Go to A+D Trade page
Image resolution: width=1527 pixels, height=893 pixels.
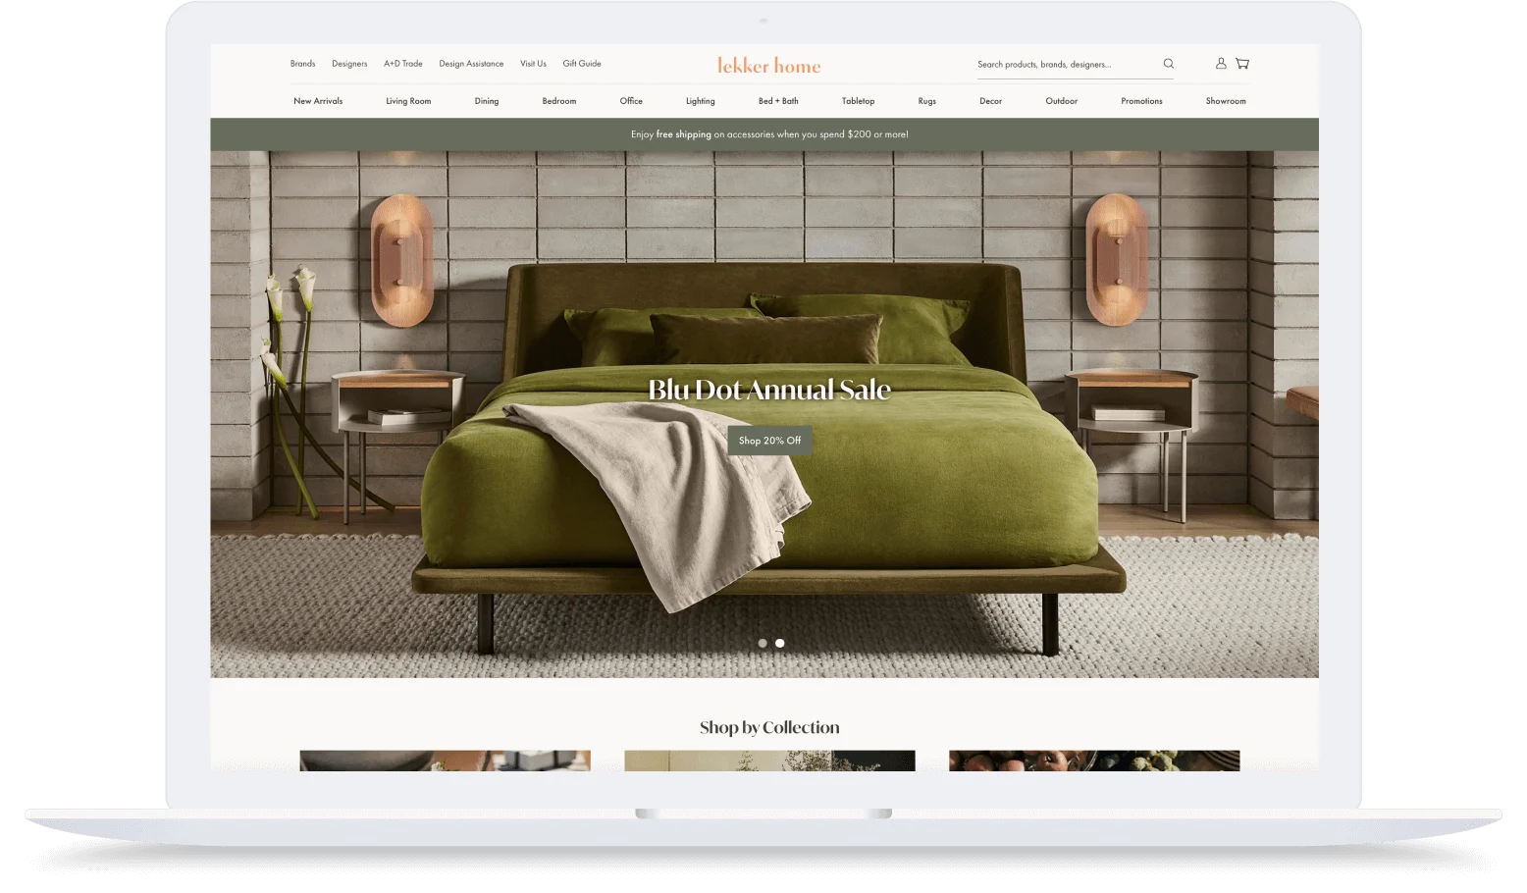(x=403, y=64)
